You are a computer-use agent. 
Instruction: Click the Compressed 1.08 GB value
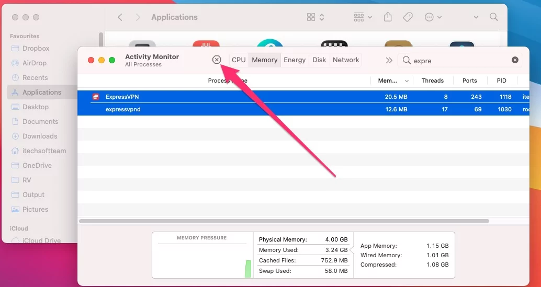(437, 265)
